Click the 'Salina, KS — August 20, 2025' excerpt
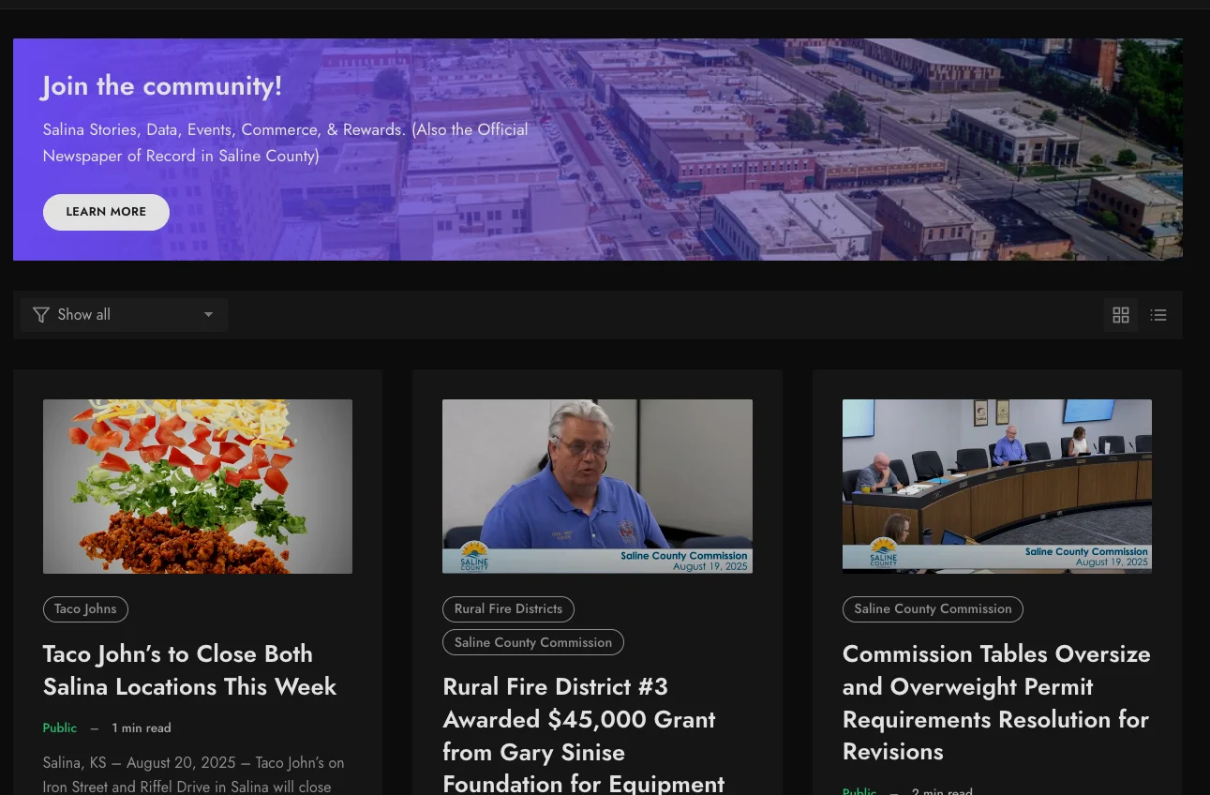1210x795 pixels. pyautogui.click(x=194, y=774)
